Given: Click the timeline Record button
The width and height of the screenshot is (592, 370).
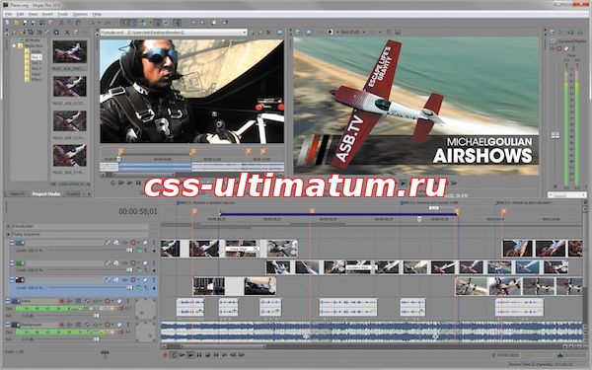Looking at the screenshot, I should (x=165, y=355).
